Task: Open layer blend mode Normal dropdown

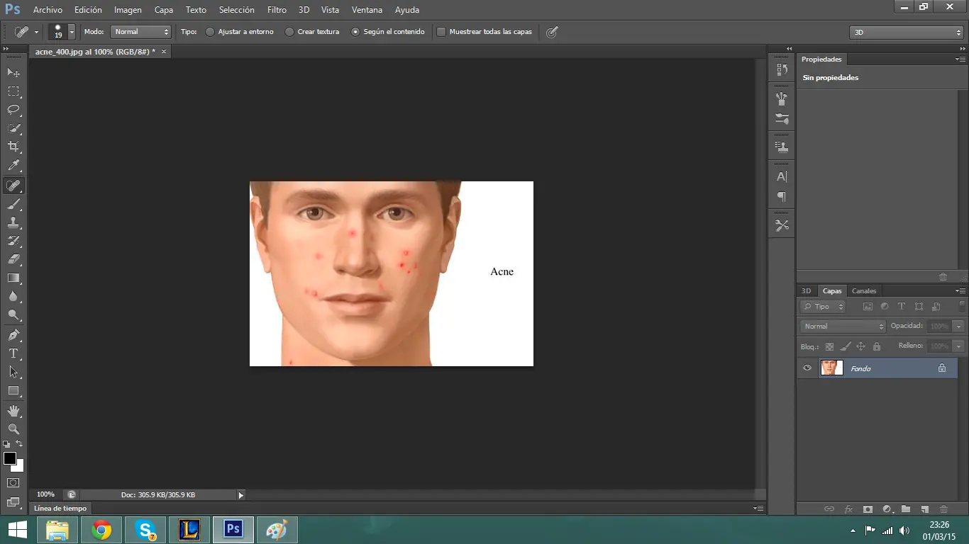Action: coord(843,326)
